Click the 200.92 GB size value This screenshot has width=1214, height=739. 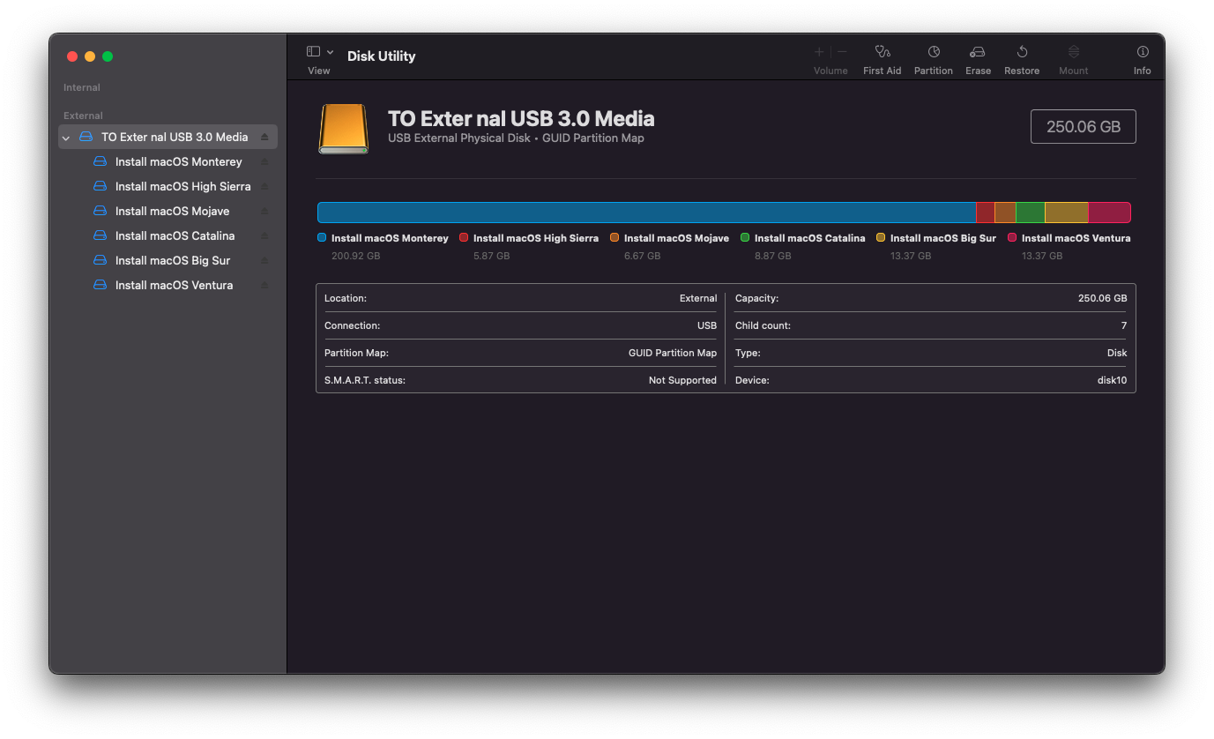click(356, 256)
